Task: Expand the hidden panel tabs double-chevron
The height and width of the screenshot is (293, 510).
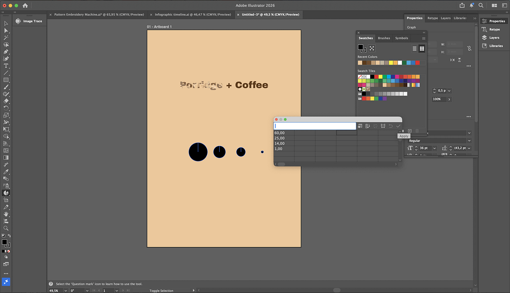Action: (474, 18)
